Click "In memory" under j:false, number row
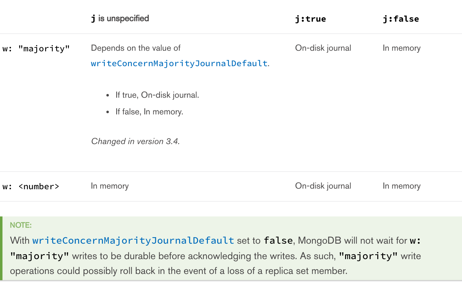Screen dimensions: 462x282 [x=401, y=186]
